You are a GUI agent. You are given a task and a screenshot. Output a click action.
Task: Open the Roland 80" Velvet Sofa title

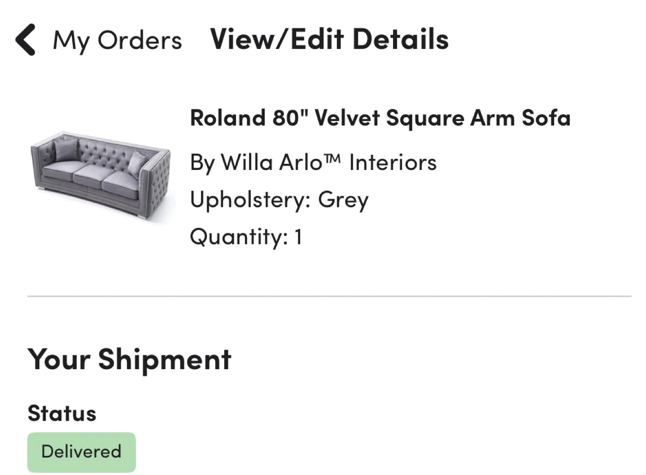click(380, 118)
